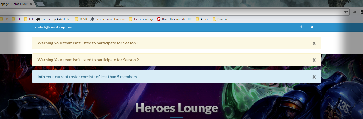
Task: Dismiss the Season 1 warning alert
Action: [x=314, y=43]
